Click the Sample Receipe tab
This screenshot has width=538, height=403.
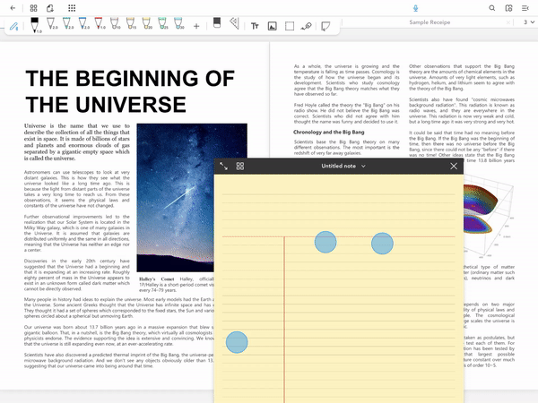point(429,22)
